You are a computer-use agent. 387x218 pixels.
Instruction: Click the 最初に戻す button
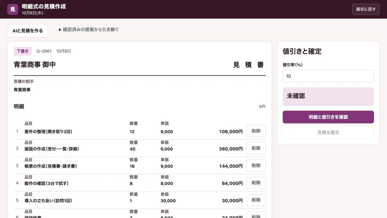[366, 9]
